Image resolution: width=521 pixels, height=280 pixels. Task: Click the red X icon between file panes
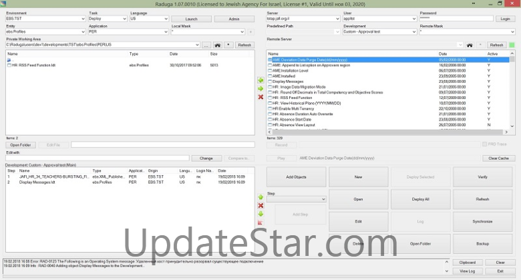(260, 97)
